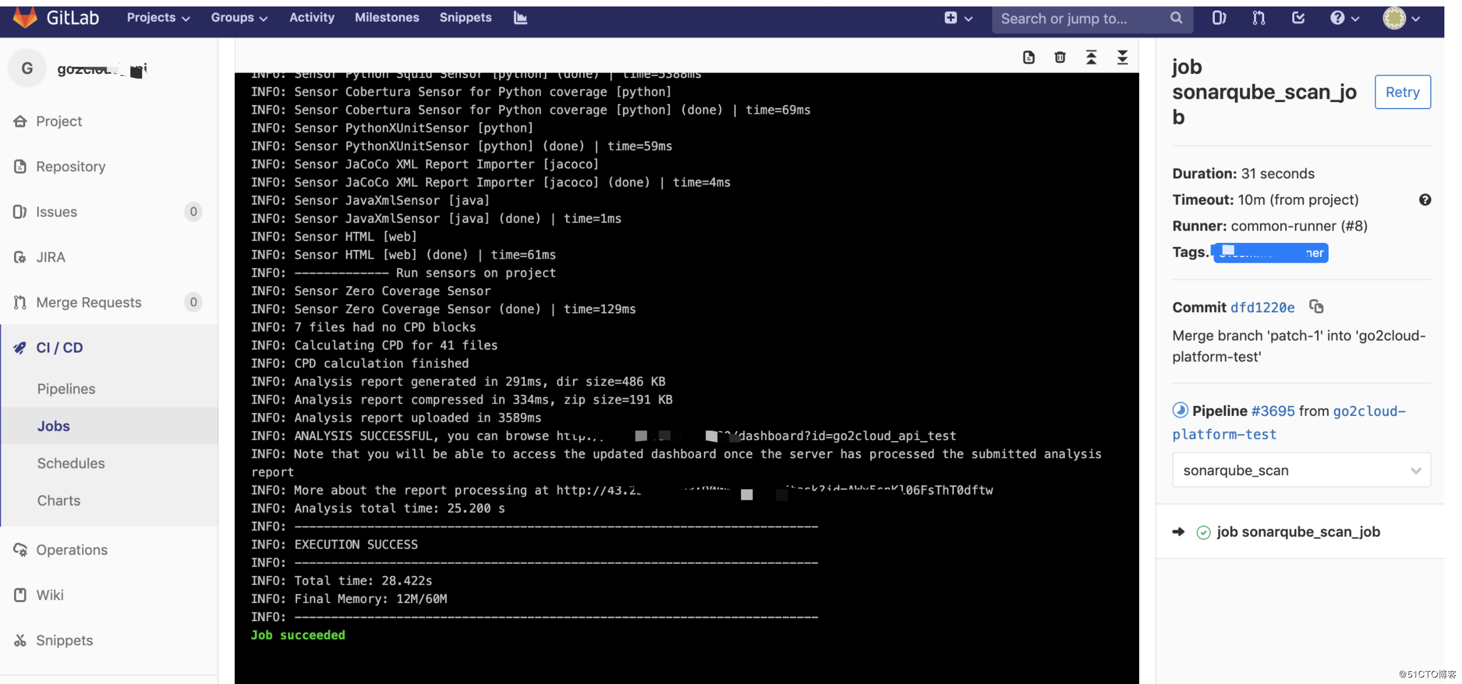The height and width of the screenshot is (684, 1462).
Task: Open the new item plus dropdown
Action: pyautogui.click(x=958, y=18)
